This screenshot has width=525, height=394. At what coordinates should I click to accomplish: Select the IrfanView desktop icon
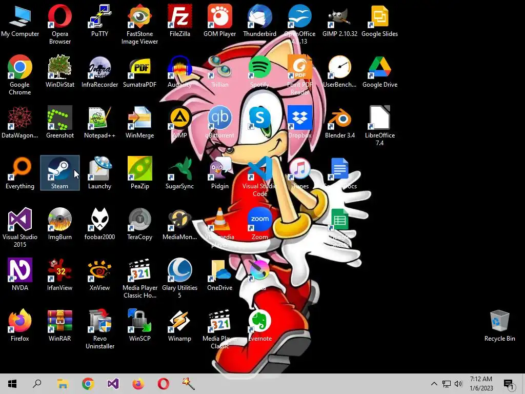(59, 270)
